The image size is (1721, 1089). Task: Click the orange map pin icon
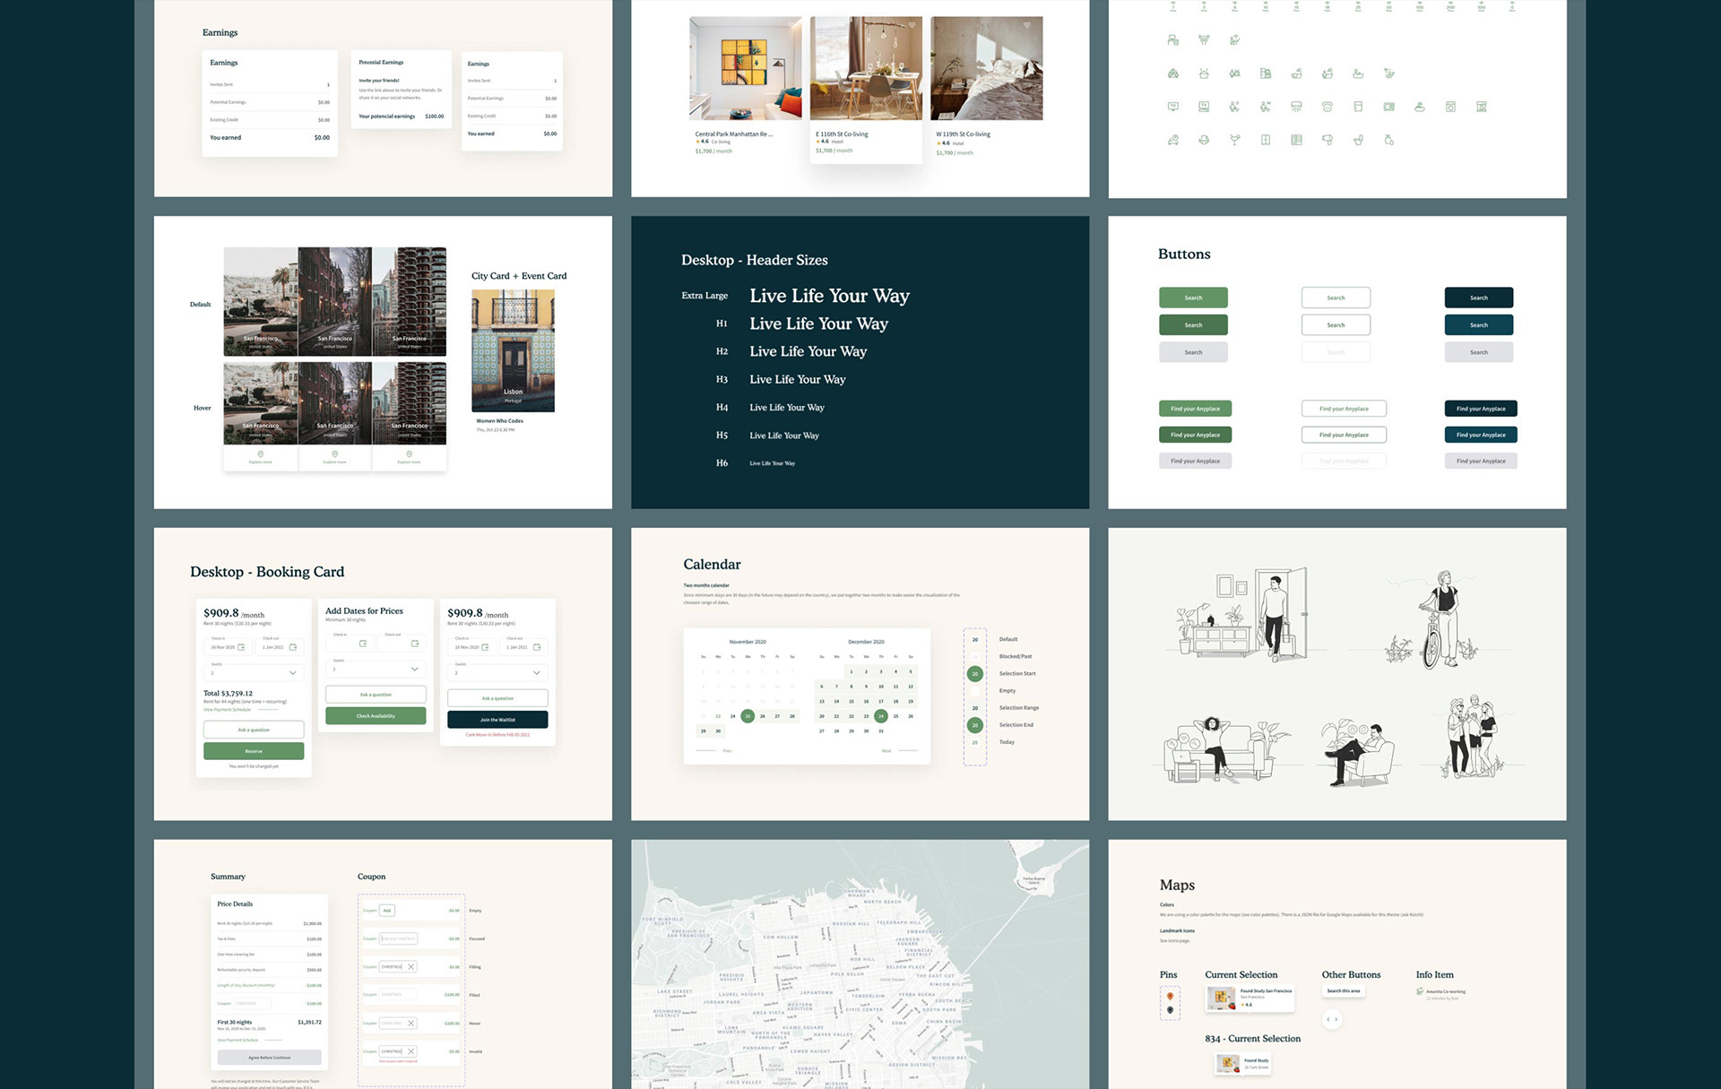pyautogui.click(x=1170, y=996)
